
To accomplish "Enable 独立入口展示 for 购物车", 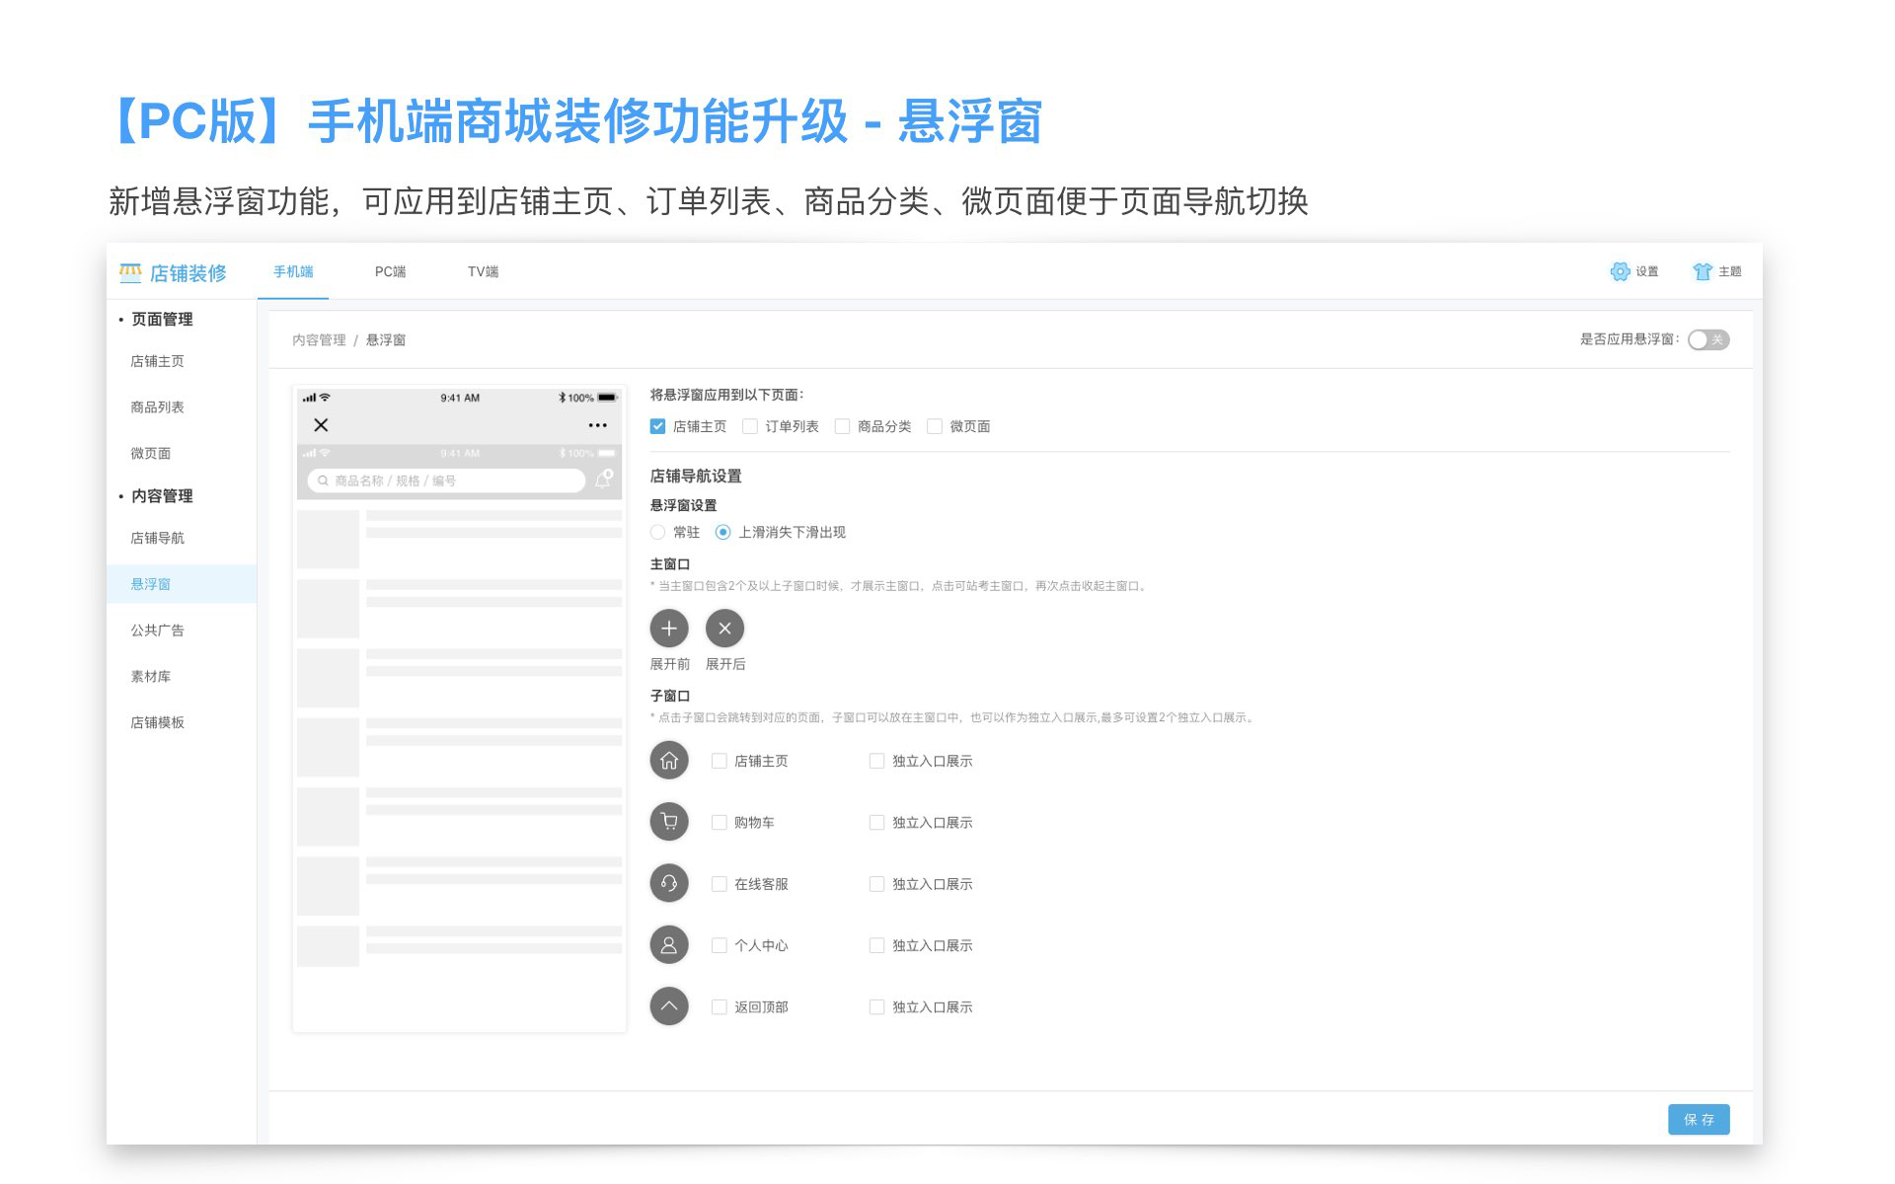I will click(876, 822).
